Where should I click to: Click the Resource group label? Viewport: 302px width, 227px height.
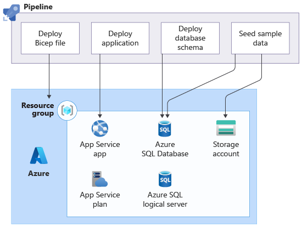[x=38, y=110]
